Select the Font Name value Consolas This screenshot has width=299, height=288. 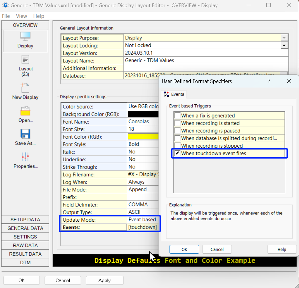click(x=143, y=121)
